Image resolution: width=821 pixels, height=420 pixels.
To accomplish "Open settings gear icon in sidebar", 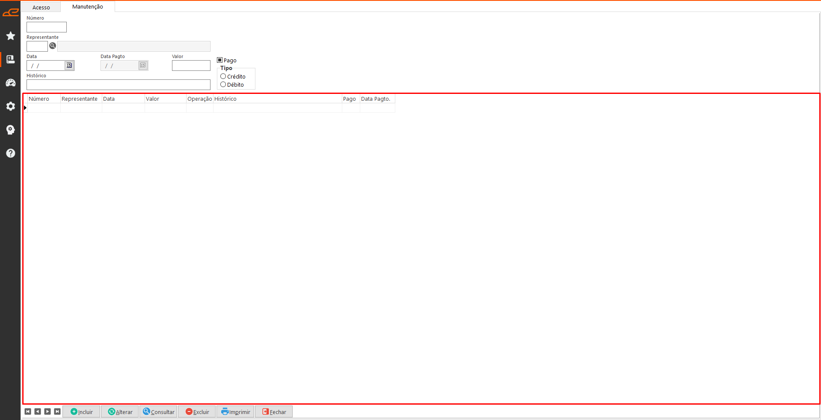I will point(11,106).
